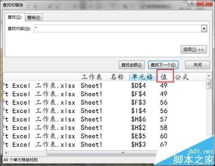Screen dimensions: 215x166
Task: Click Sheet1 in the $H$6 row
Action: [91, 119]
